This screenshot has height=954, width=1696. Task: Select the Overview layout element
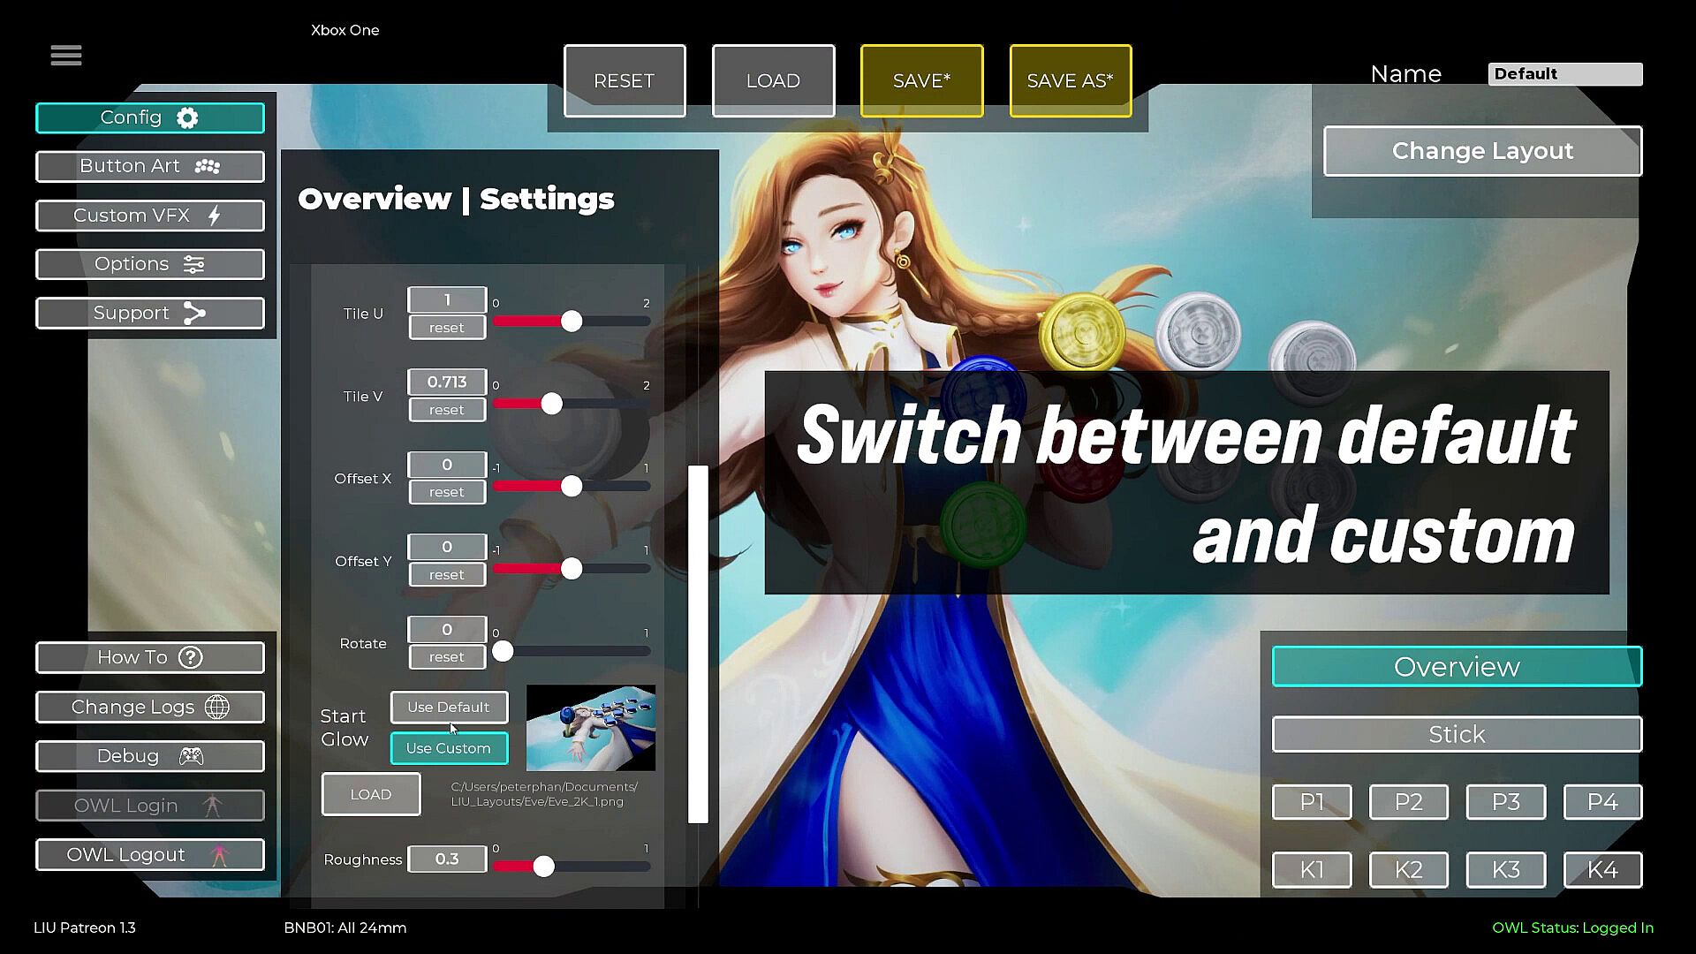[1457, 667]
